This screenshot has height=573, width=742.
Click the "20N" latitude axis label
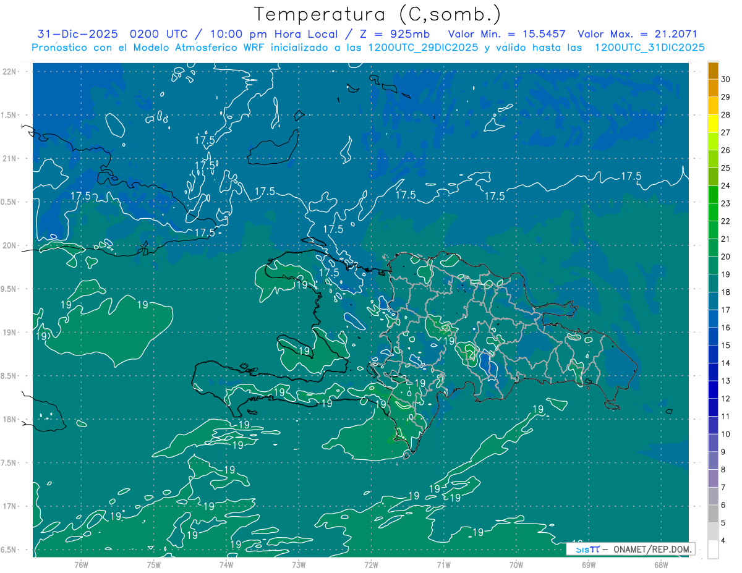point(10,245)
